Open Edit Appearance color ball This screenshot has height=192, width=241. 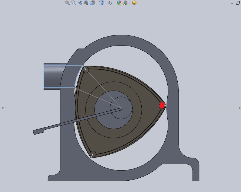click(x=119, y=3)
